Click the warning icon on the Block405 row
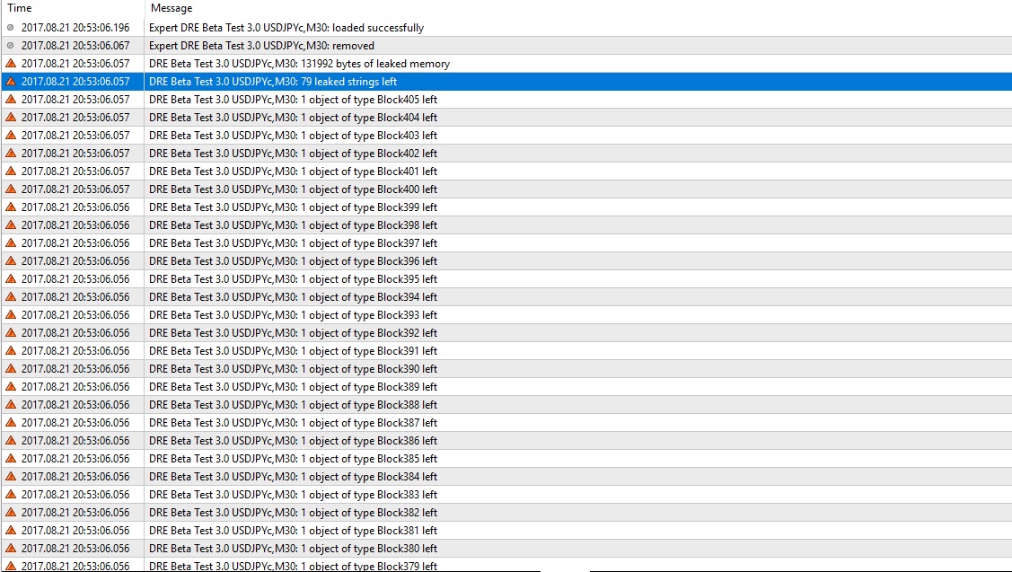This screenshot has height=572, width=1012. click(x=11, y=100)
